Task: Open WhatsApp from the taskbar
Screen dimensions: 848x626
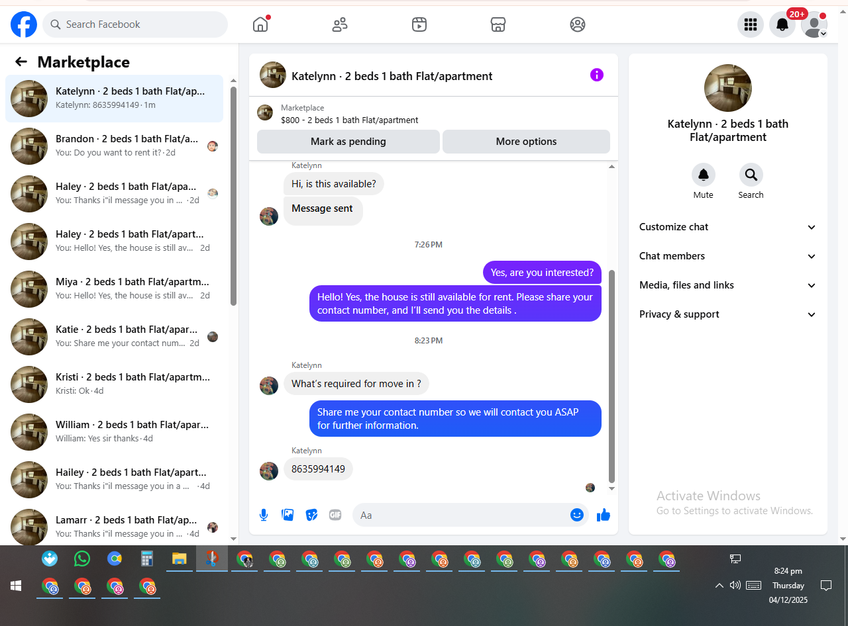Action: coord(82,559)
